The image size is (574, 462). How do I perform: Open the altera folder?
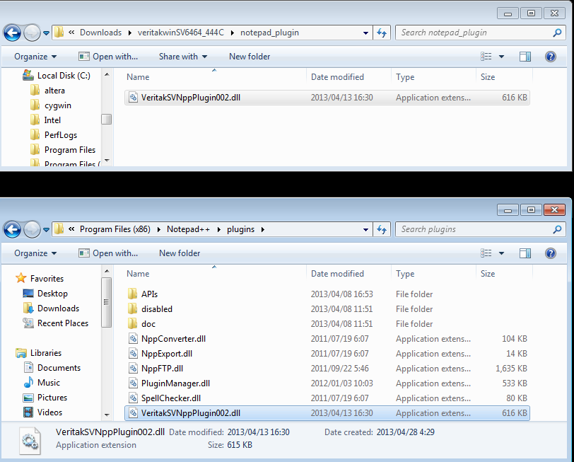[47, 91]
